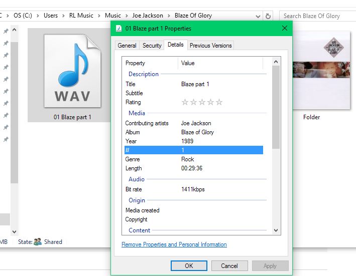Screen dimensions: 356x276
Task: Click the Media group header
Action: (137, 113)
